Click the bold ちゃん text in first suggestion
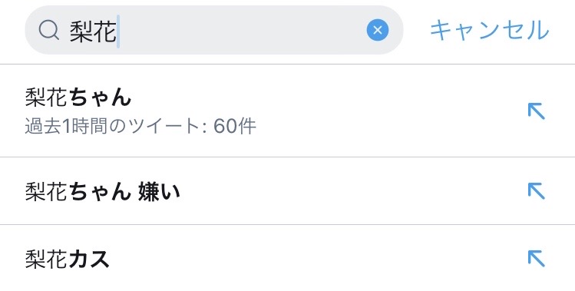The image size is (575, 291). (x=99, y=98)
